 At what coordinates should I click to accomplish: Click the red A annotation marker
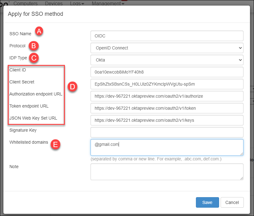point(39,31)
